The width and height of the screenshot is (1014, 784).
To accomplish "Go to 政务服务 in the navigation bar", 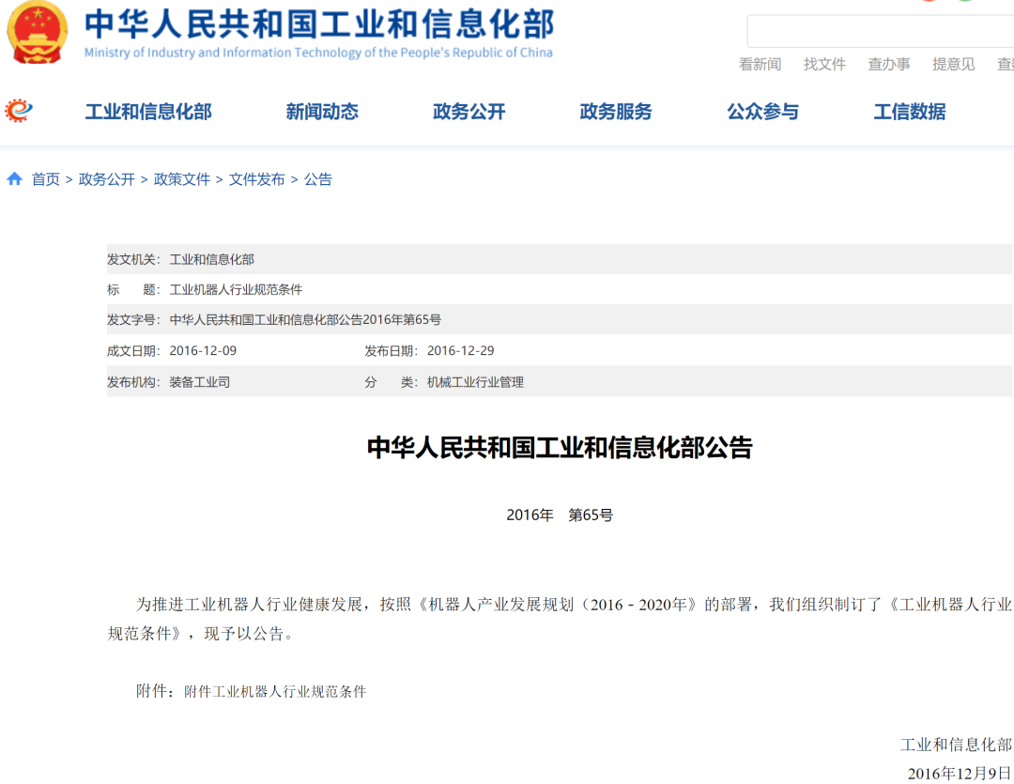I will coord(616,112).
